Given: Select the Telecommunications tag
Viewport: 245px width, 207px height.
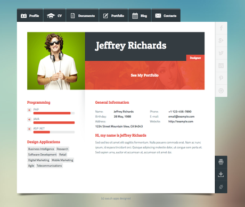Looking at the screenshot, I should [49, 165].
